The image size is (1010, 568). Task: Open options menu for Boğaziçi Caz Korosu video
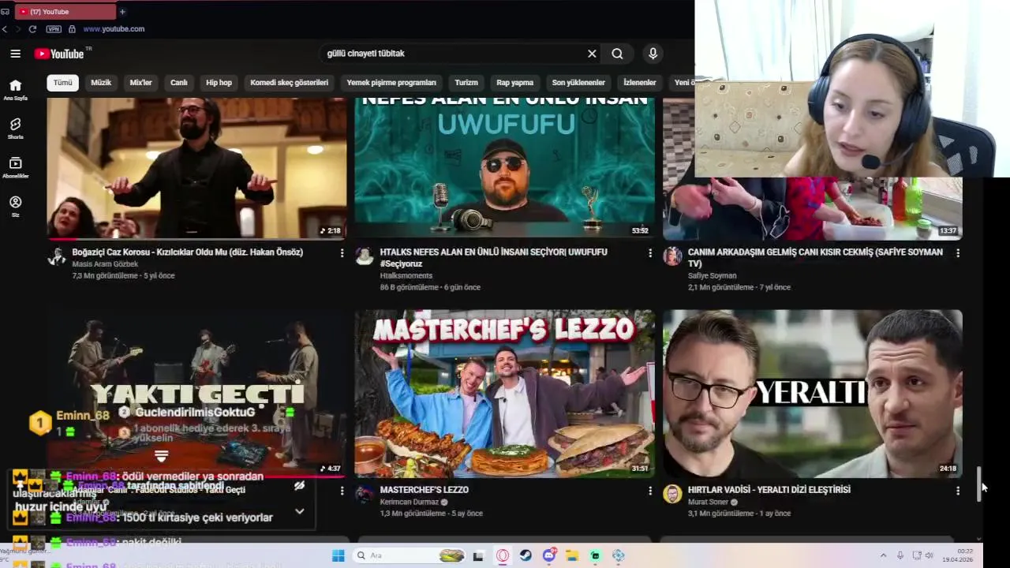[x=342, y=253]
